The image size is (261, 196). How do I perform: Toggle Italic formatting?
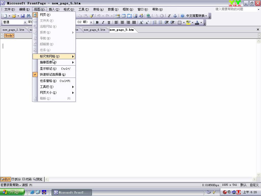[x=103, y=22]
